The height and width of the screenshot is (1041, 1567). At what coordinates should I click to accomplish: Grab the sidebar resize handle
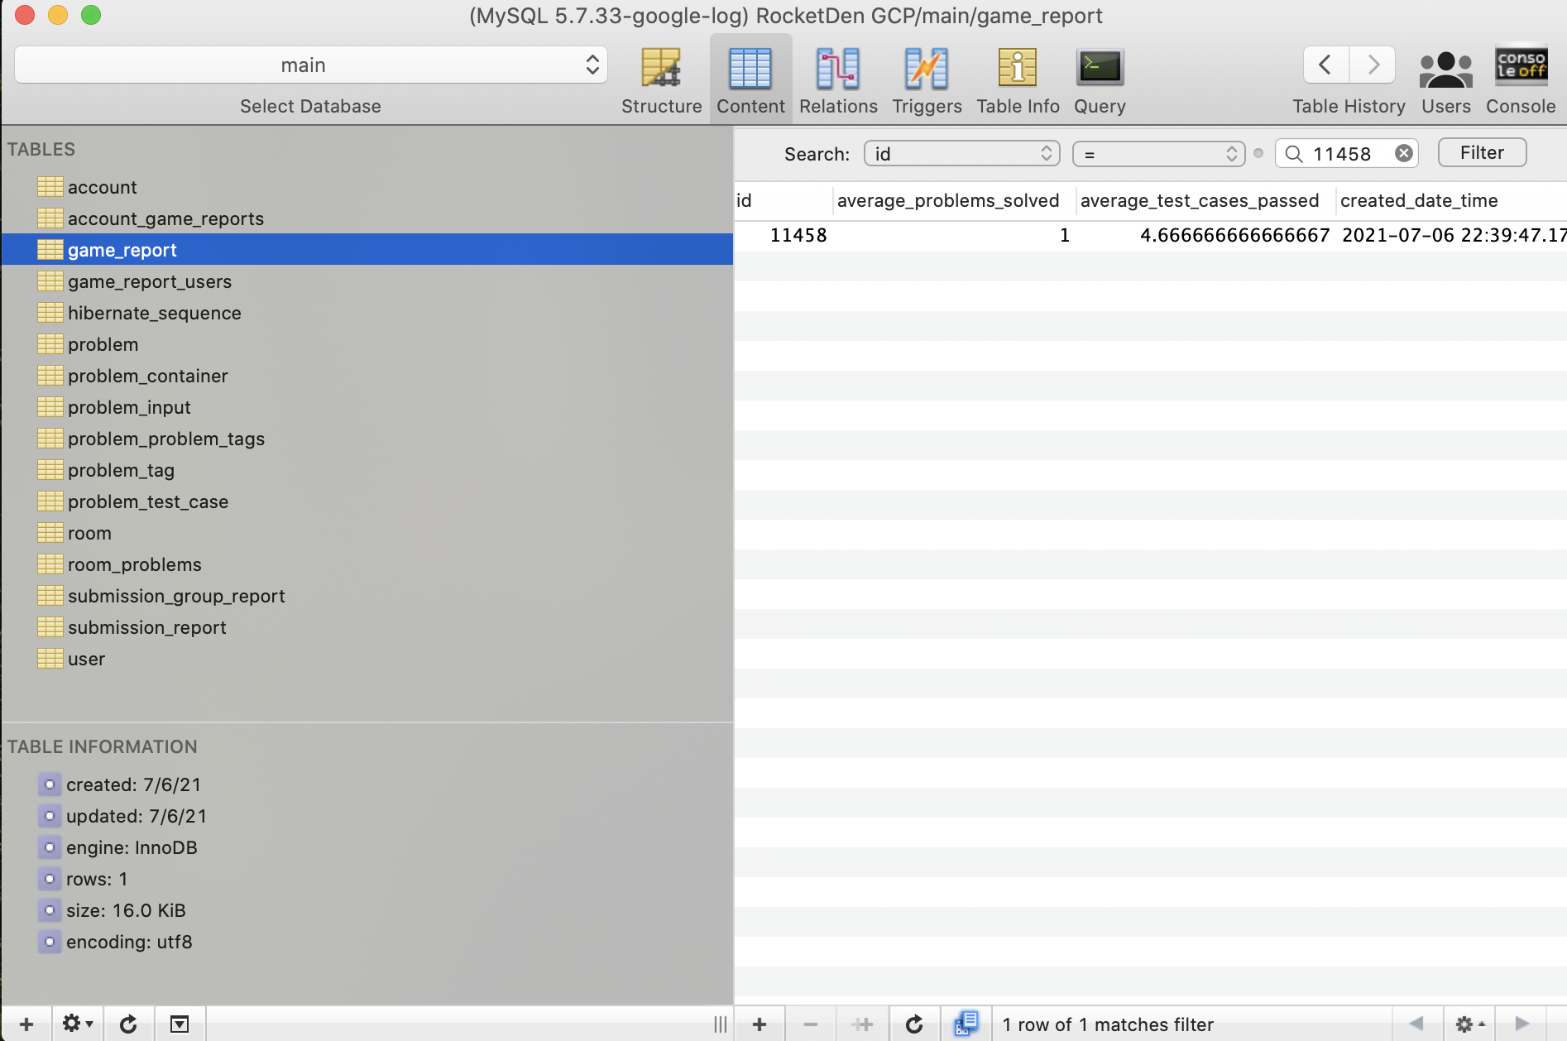coord(721,1024)
